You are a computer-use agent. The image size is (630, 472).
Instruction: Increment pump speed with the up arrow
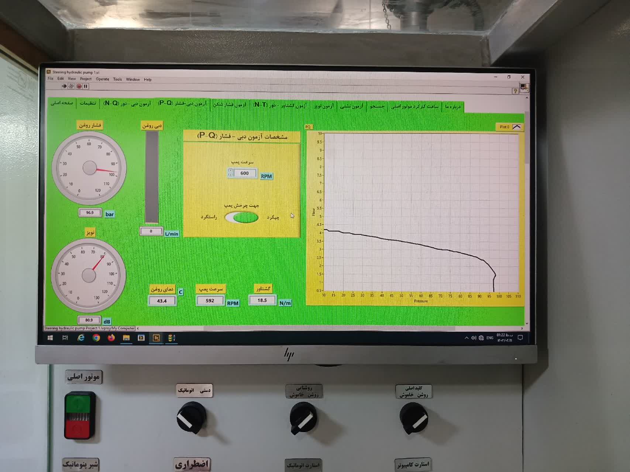click(231, 171)
